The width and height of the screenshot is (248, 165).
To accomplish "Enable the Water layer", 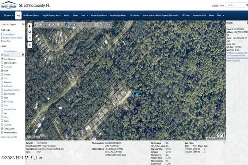I will click(2, 97).
